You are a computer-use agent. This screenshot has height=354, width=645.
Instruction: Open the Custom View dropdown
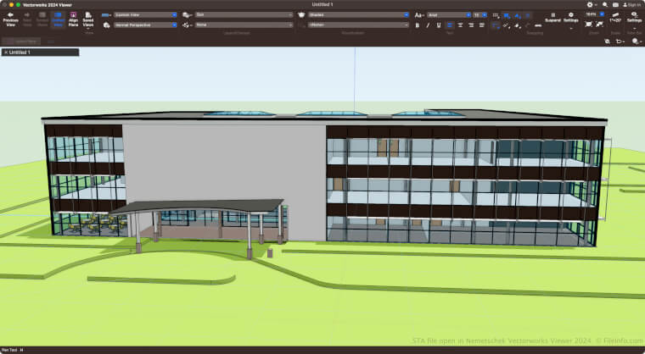click(x=145, y=14)
